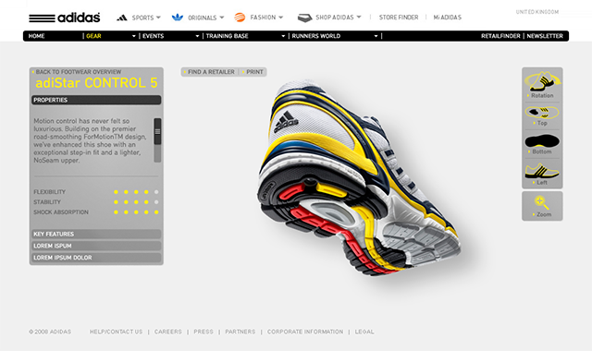Click the Corporate Information footer link
Viewport: 592px width, 351px height.
coord(305,332)
